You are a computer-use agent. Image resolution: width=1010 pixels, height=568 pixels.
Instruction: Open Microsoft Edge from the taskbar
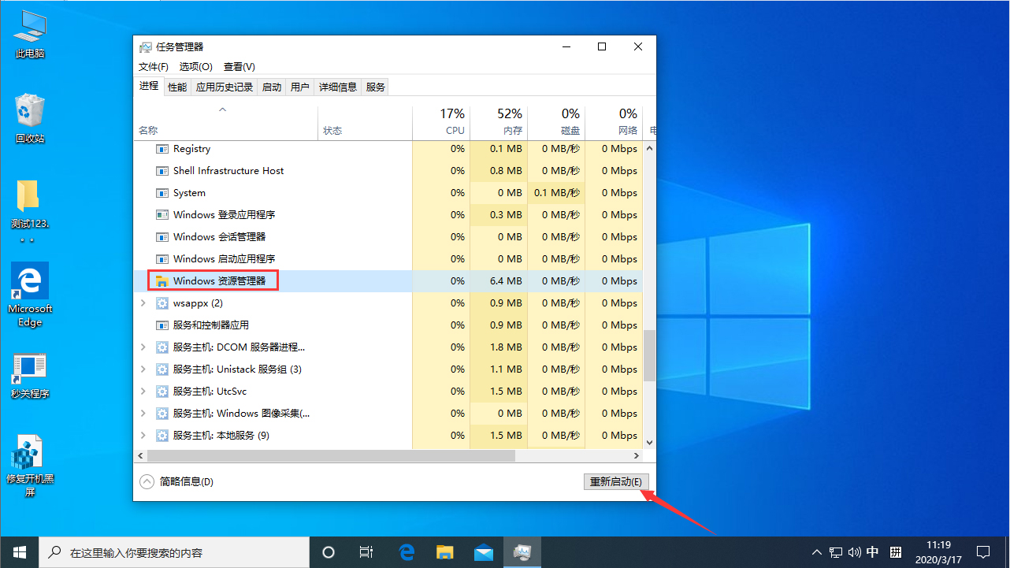pos(407,551)
